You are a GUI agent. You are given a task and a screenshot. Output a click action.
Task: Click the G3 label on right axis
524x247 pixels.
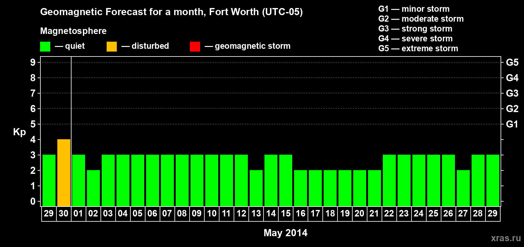512,93
